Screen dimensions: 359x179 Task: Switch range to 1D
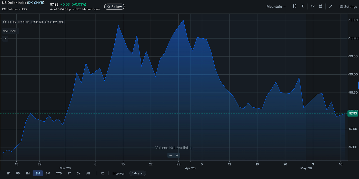(8, 173)
